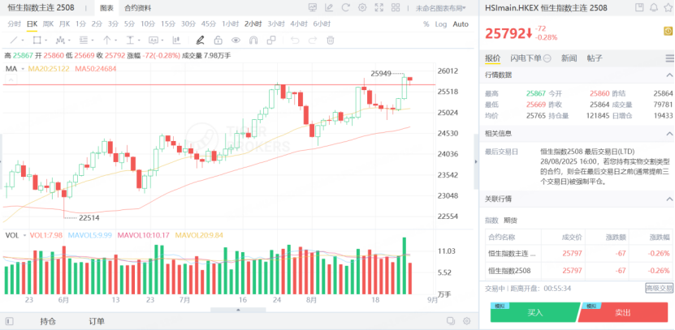Click the copy drawings icon

point(271,41)
